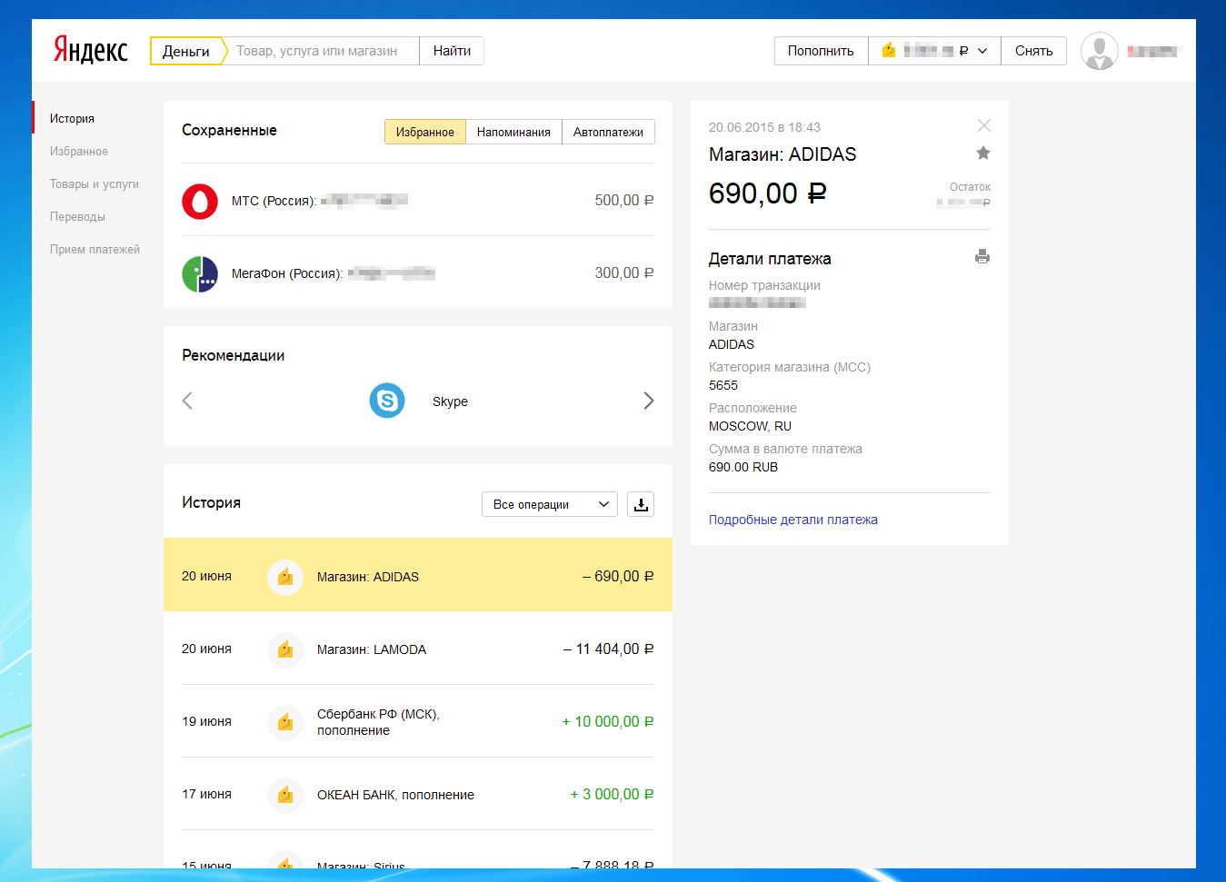This screenshot has width=1226, height=882.
Task: Open Прием платежей in the sidebar
Action: coord(95,249)
